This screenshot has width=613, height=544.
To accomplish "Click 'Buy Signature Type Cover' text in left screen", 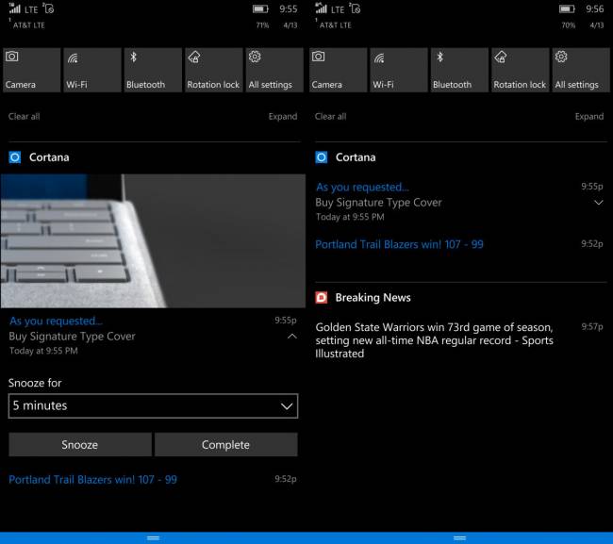I will tap(72, 337).
